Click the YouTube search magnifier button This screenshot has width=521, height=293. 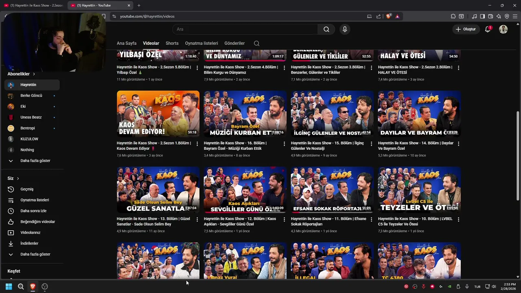click(326, 29)
